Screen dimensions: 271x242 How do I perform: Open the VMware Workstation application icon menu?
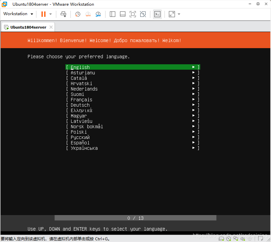pos(4,4)
